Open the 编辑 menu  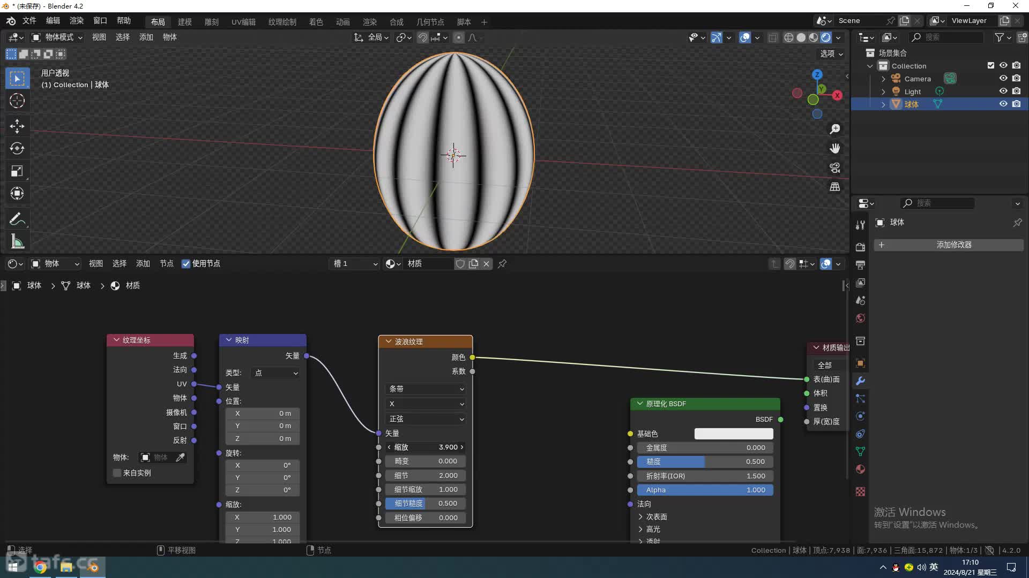[x=53, y=21]
